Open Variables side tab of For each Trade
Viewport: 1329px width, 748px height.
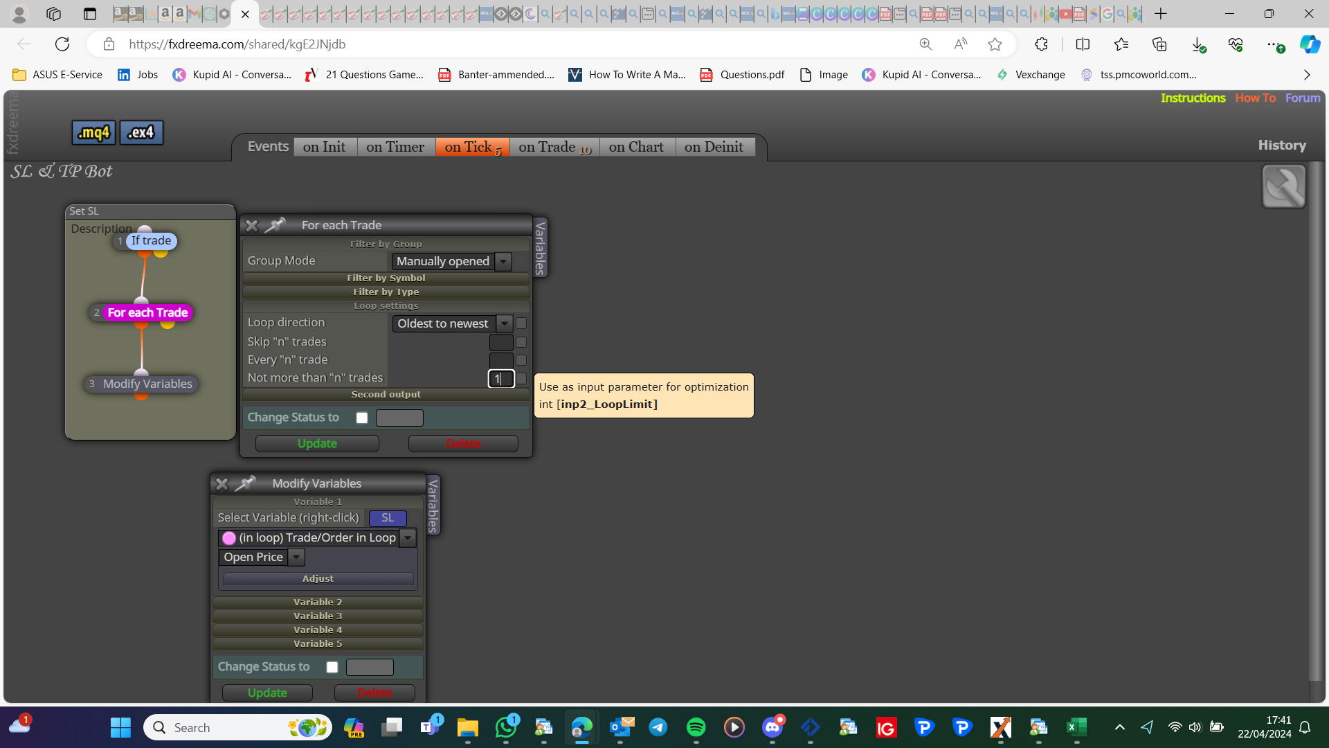(540, 247)
